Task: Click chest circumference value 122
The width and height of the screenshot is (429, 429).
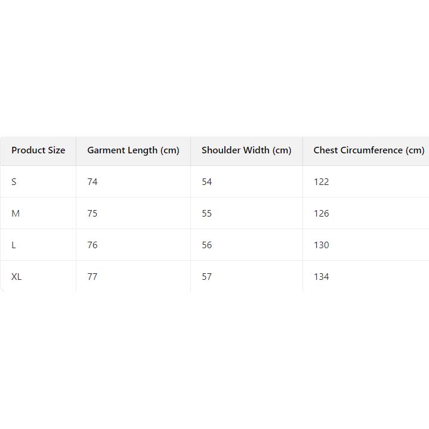Action: (322, 182)
